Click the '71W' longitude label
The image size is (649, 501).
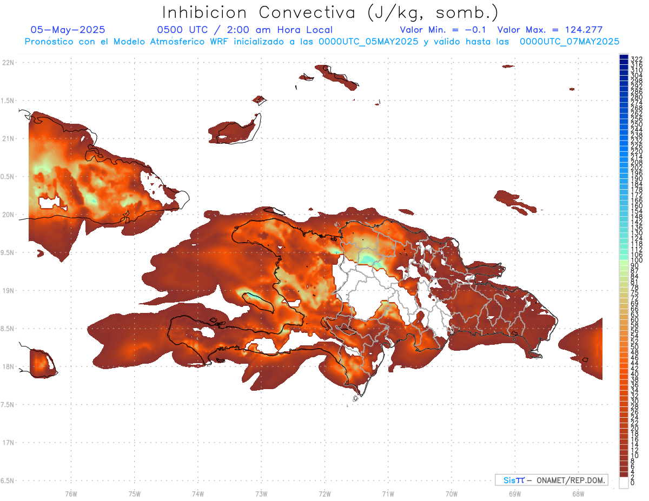pos(388,493)
